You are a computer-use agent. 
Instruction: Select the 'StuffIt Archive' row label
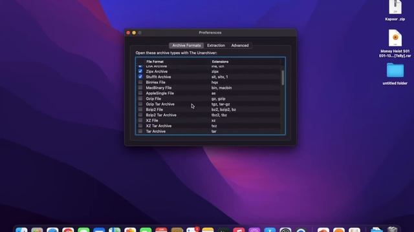(x=158, y=77)
